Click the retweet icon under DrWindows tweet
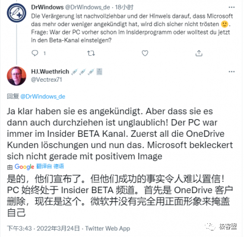Image resolution: width=244 pixels, height=237 pixels. [x=91, y=53]
